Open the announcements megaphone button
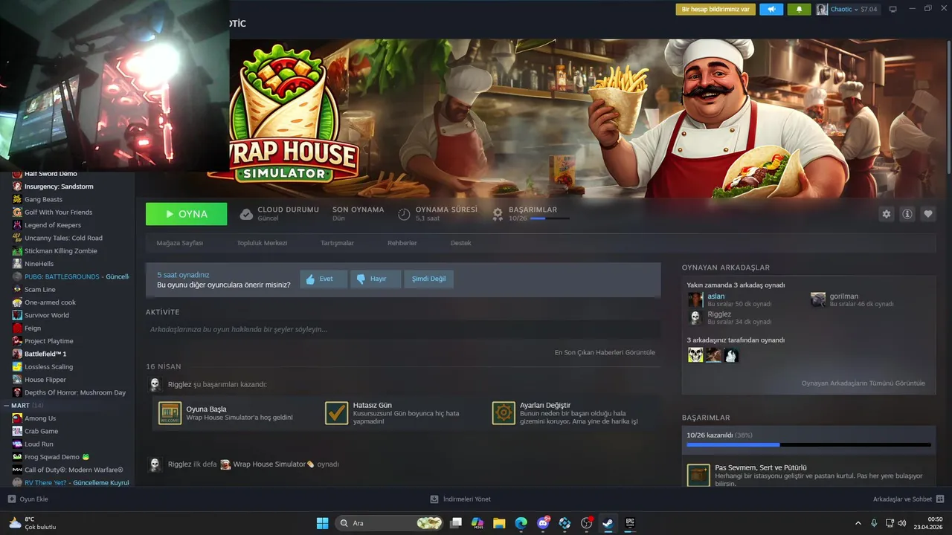The image size is (952, 535). click(771, 10)
